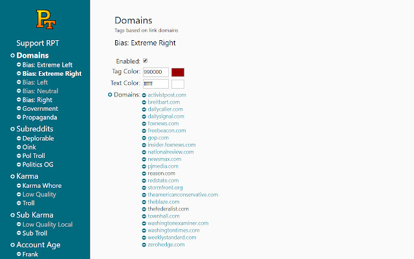The height and width of the screenshot is (259, 414).
Task: Open the Support RPT page
Action: [38, 43]
